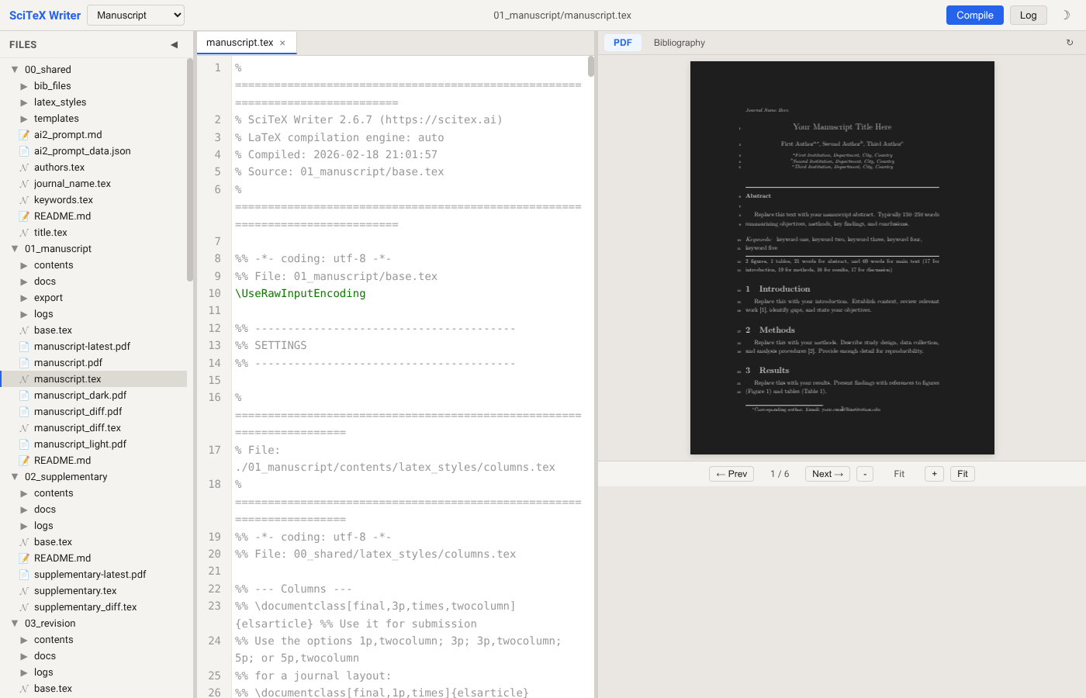Viewport: 1086px width, 698px height.
Task: Select the PDF preview tab
Action: [x=622, y=43]
